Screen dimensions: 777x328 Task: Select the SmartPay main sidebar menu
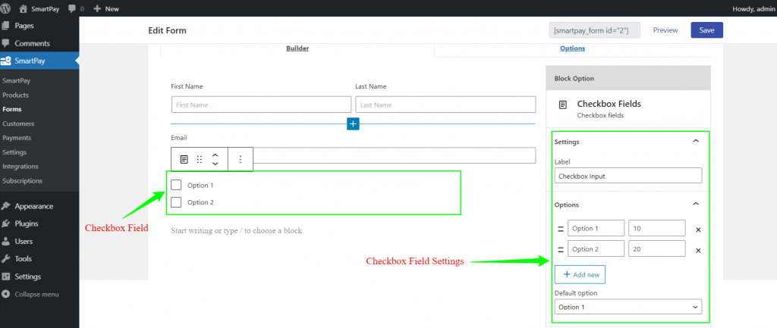point(39,61)
